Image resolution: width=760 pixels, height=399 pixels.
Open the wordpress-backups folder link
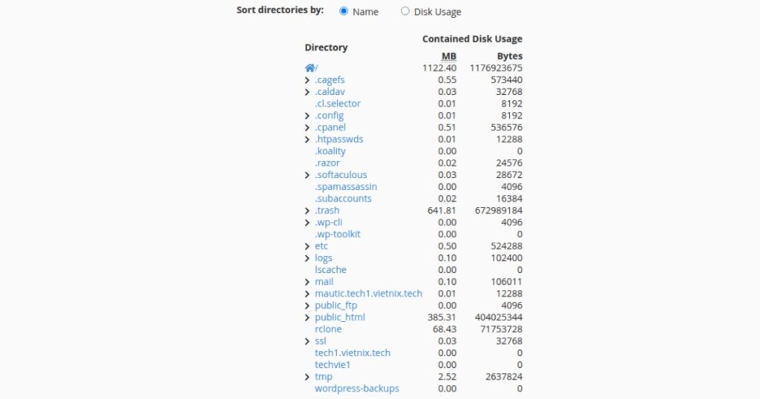[x=356, y=389]
